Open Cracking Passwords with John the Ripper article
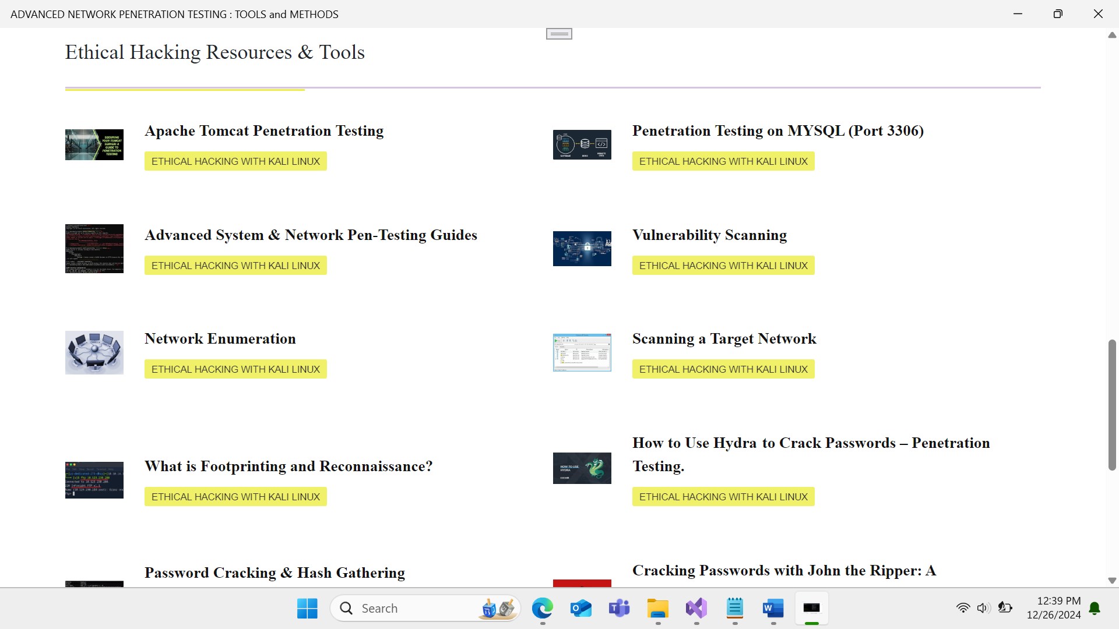The image size is (1119, 629). (784, 571)
